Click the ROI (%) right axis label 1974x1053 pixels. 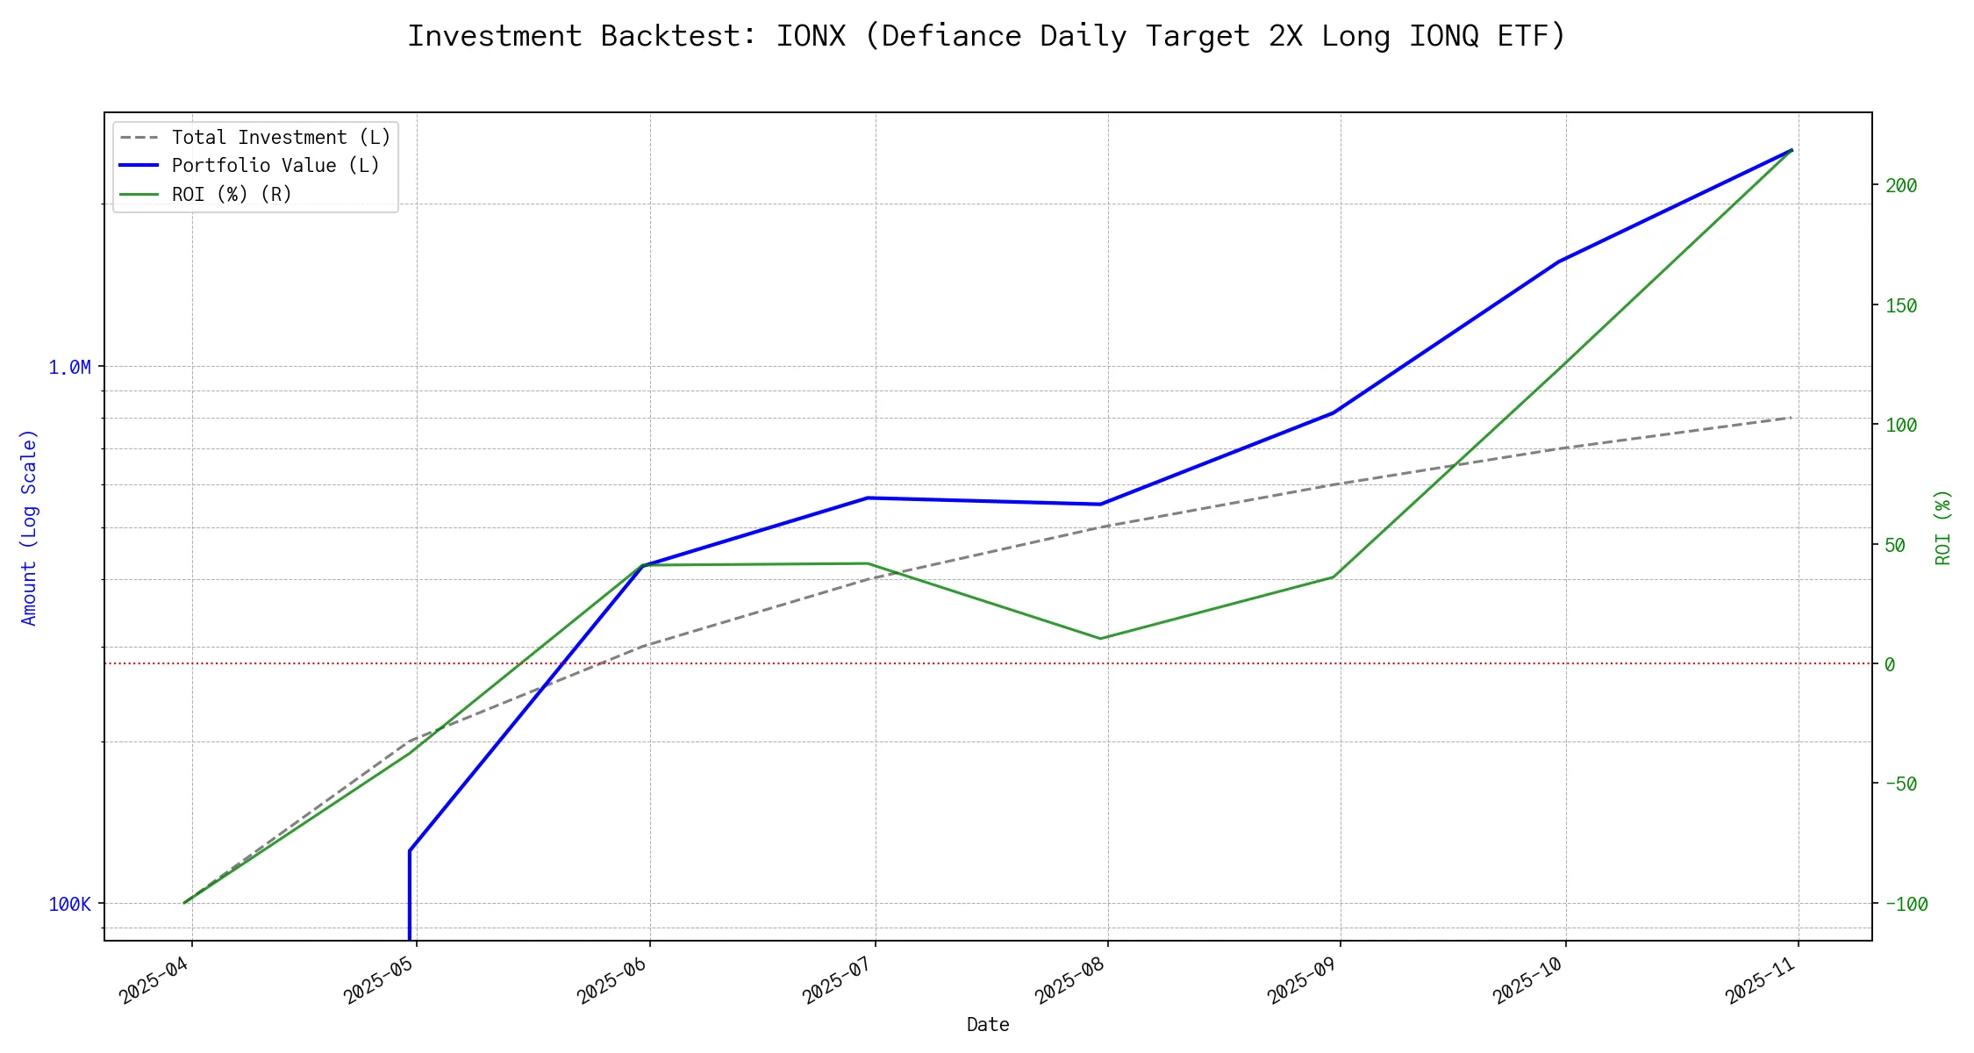coord(1942,527)
